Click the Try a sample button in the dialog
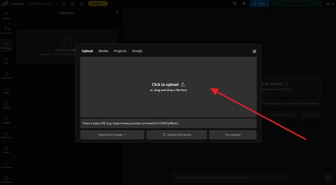 pyautogui.click(x=233, y=135)
